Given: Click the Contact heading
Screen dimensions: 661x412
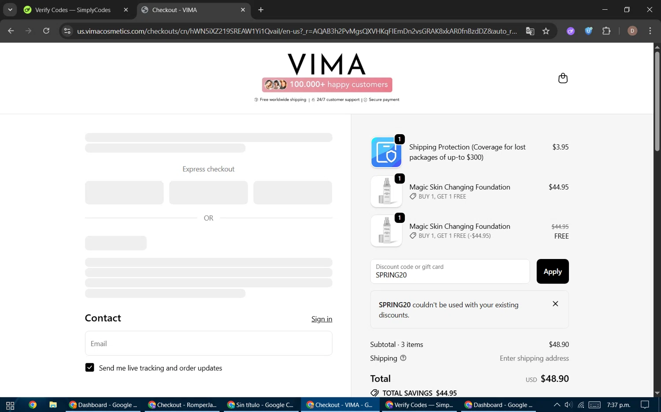Looking at the screenshot, I should pyautogui.click(x=103, y=318).
